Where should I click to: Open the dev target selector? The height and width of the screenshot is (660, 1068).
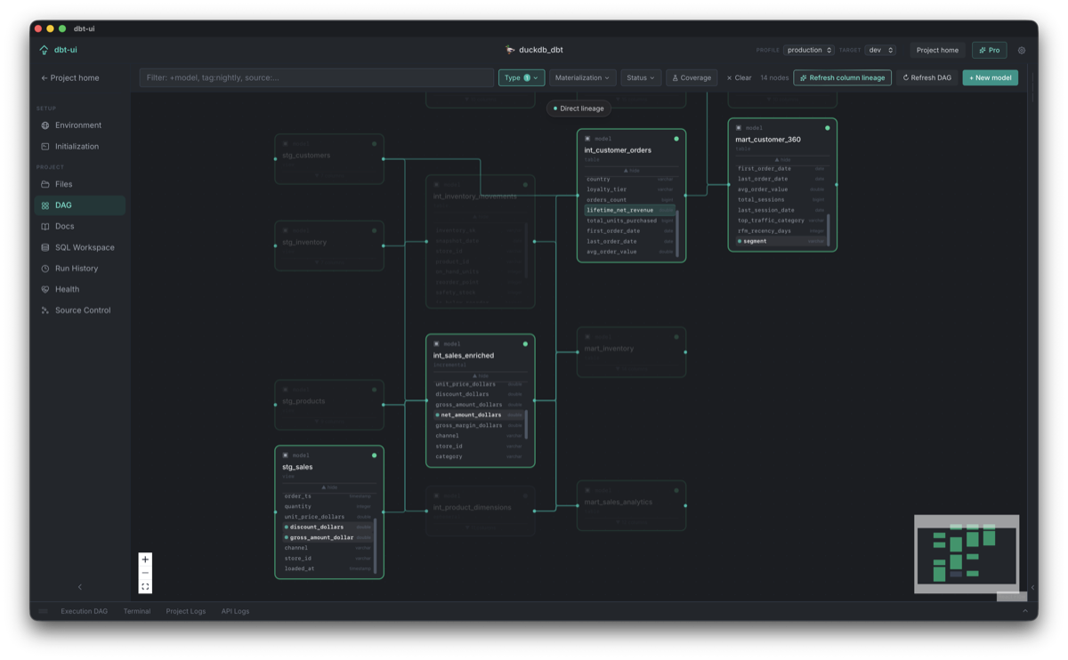tap(880, 51)
